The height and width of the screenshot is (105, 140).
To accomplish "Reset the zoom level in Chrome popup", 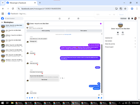I will 121,15.
